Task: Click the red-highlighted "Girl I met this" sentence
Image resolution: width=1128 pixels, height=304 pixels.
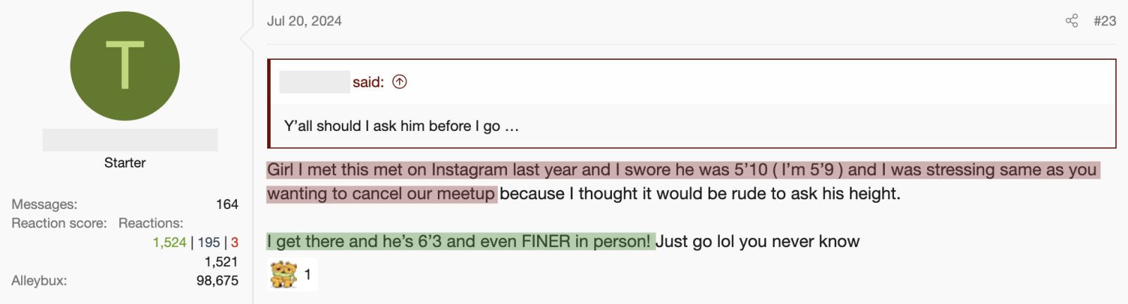Action: [682, 182]
